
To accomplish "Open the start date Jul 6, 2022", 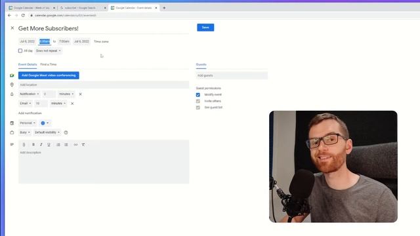I will point(28,41).
